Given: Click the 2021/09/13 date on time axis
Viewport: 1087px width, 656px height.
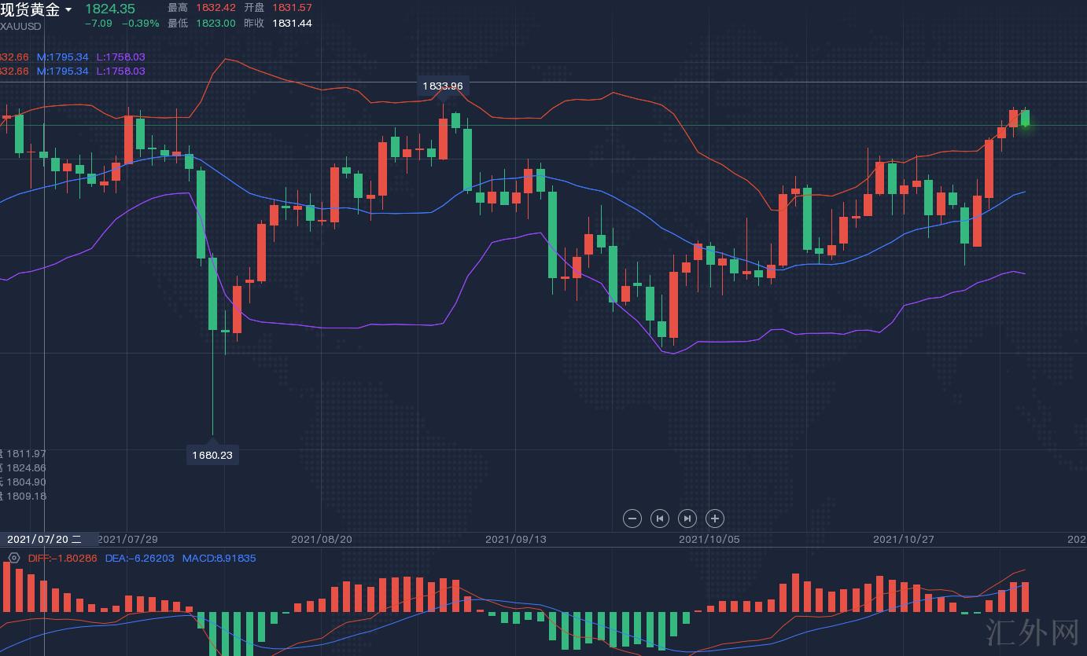Looking at the screenshot, I should tap(515, 539).
